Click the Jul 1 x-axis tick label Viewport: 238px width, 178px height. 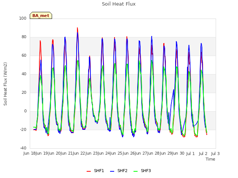[190, 154]
